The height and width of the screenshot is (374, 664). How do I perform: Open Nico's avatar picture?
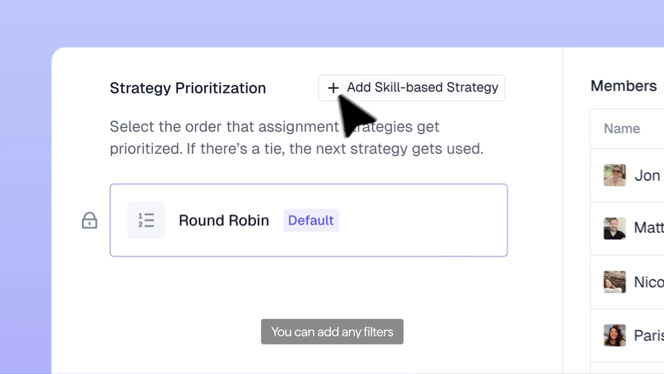pos(614,282)
